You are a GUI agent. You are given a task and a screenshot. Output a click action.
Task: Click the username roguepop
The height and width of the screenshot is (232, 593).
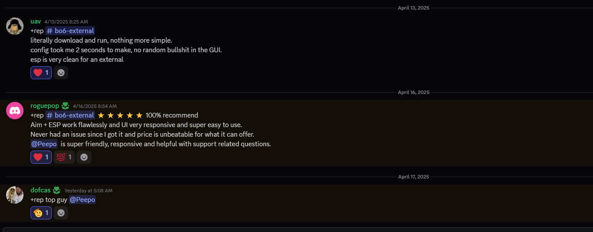pyautogui.click(x=44, y=106)
